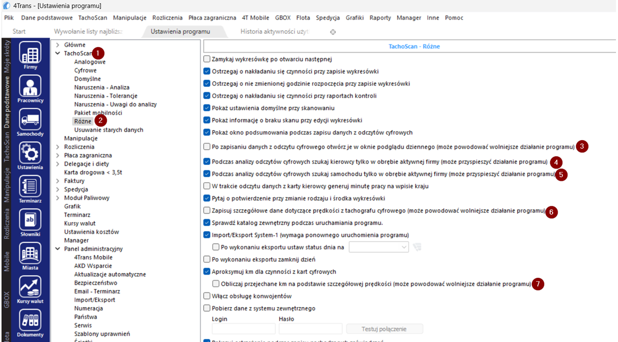This screenshot has height=342, width=618.
Task: Click the 'Testuj połączenie' button
Action: 384,329
